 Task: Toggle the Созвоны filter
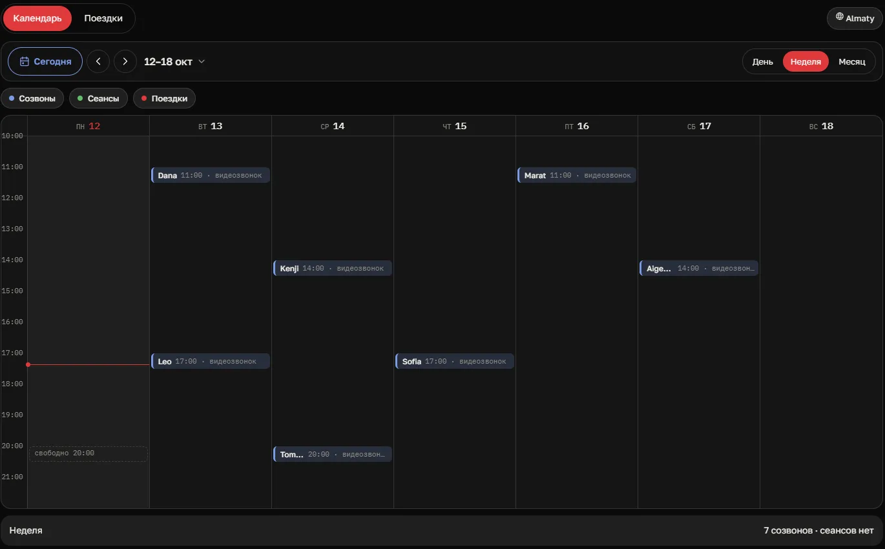coord(32,98)
